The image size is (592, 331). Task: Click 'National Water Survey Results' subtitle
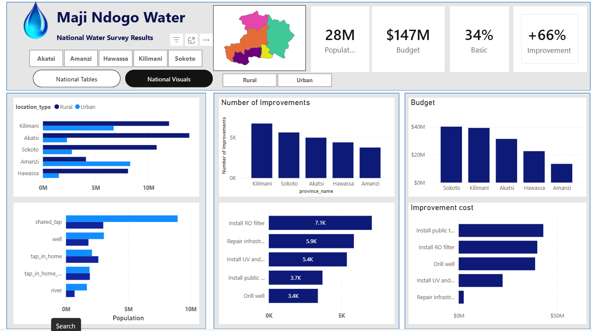[x=105, y=38]
